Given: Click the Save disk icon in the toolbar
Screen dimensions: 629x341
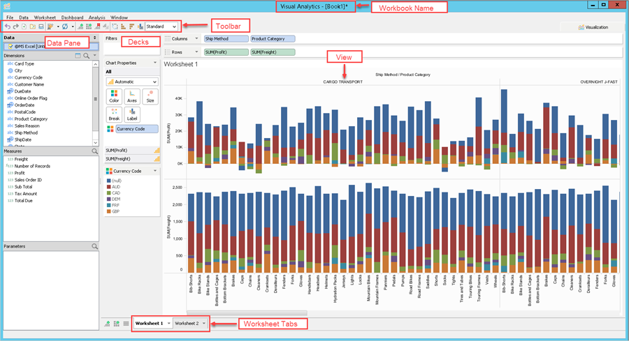Looking at the screenshot, I should click(x=41, y=26).
